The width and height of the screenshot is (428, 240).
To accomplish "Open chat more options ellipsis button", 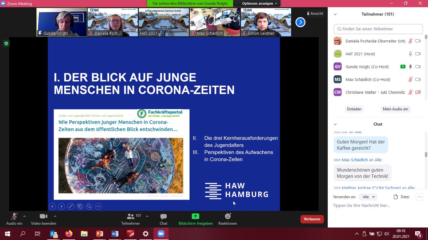I will coord(419,197).
